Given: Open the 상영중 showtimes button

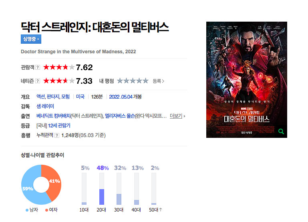Looking at the screenshot, I should (31, 39).
